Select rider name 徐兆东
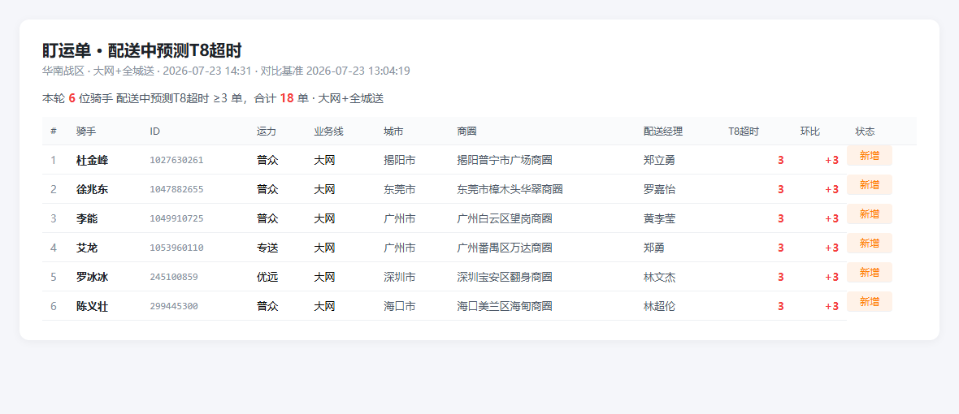The image size is (959, 414). click(93, 190)
